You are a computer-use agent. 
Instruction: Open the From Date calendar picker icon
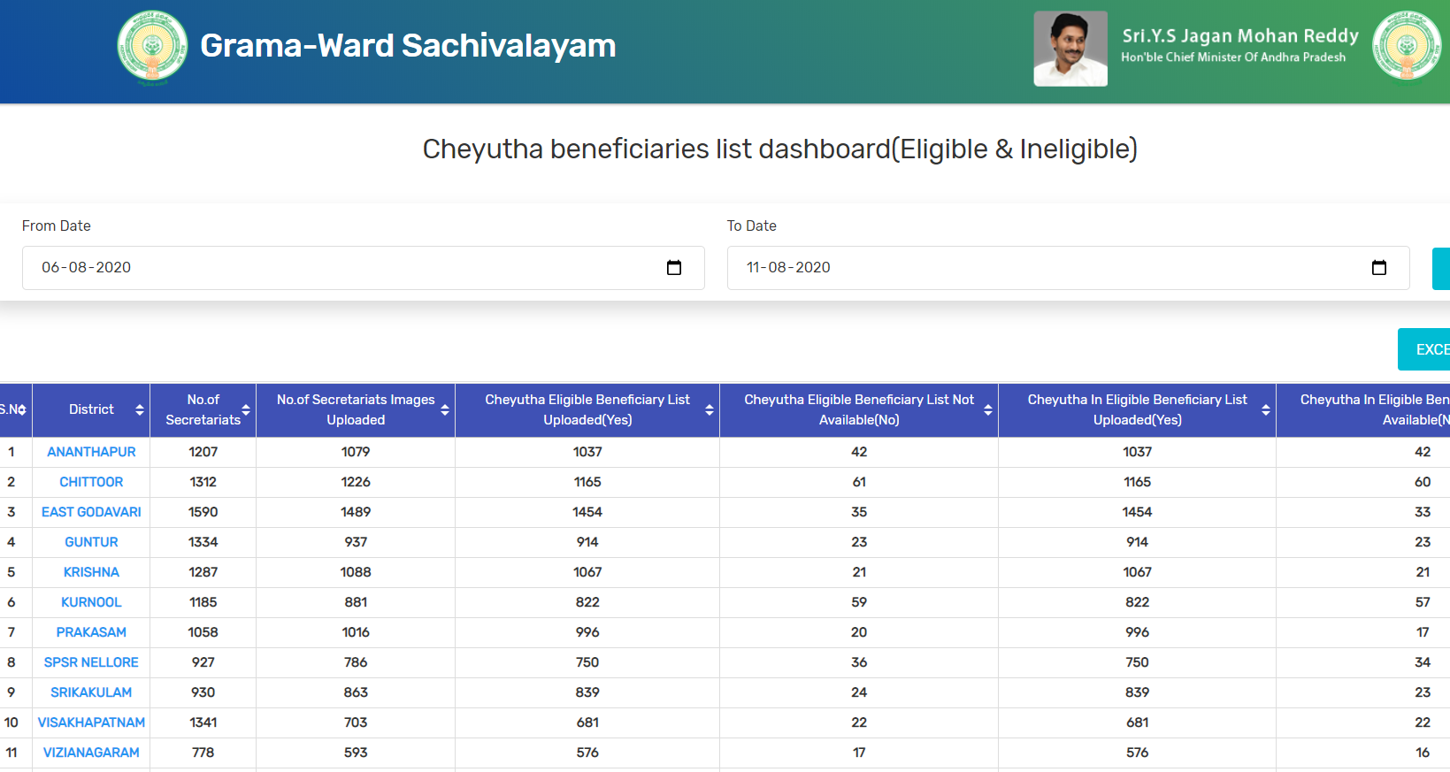tap(674, 268)
